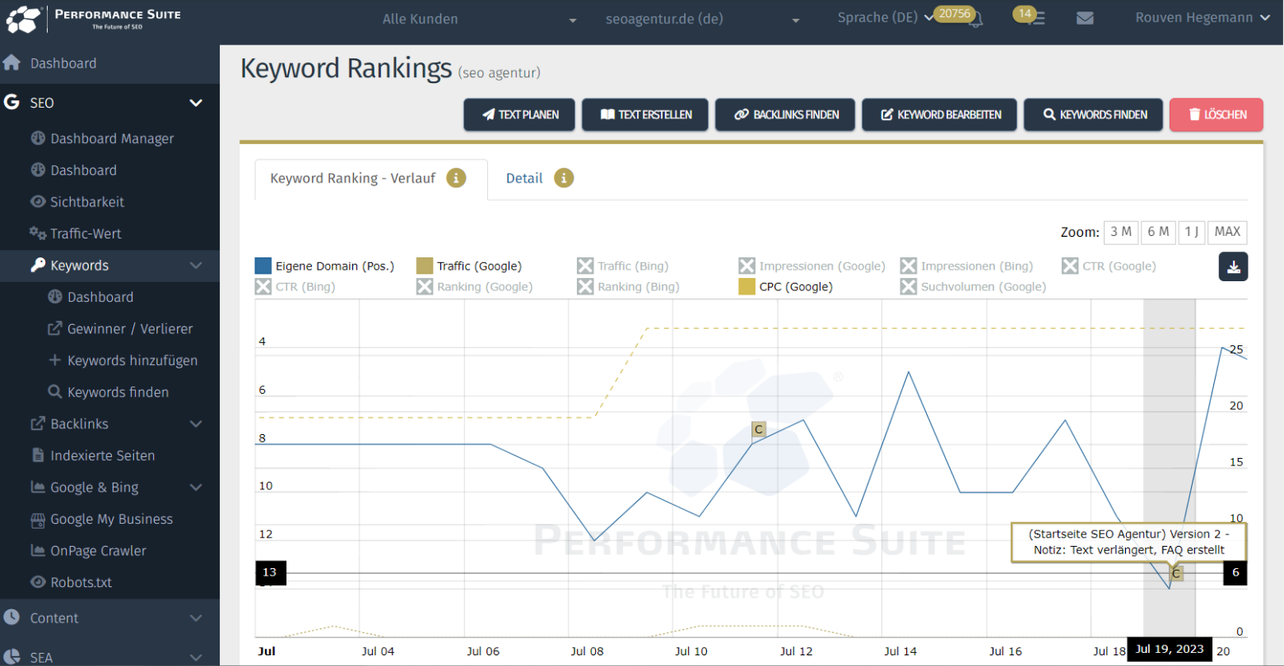The width and height of the screenshot is (1284, 666).
Task: Click the KEYWORD BEARBEITEN button
Action: pos(939,114)
